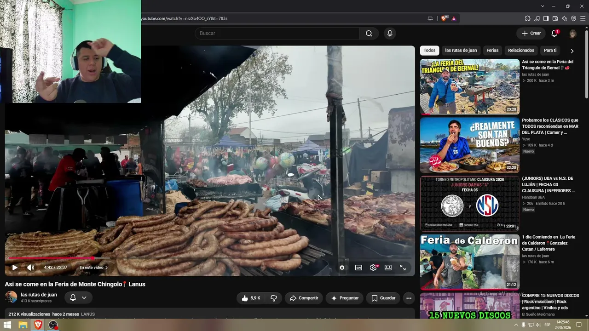Enter fullscreen video mode

pos(403,267)
